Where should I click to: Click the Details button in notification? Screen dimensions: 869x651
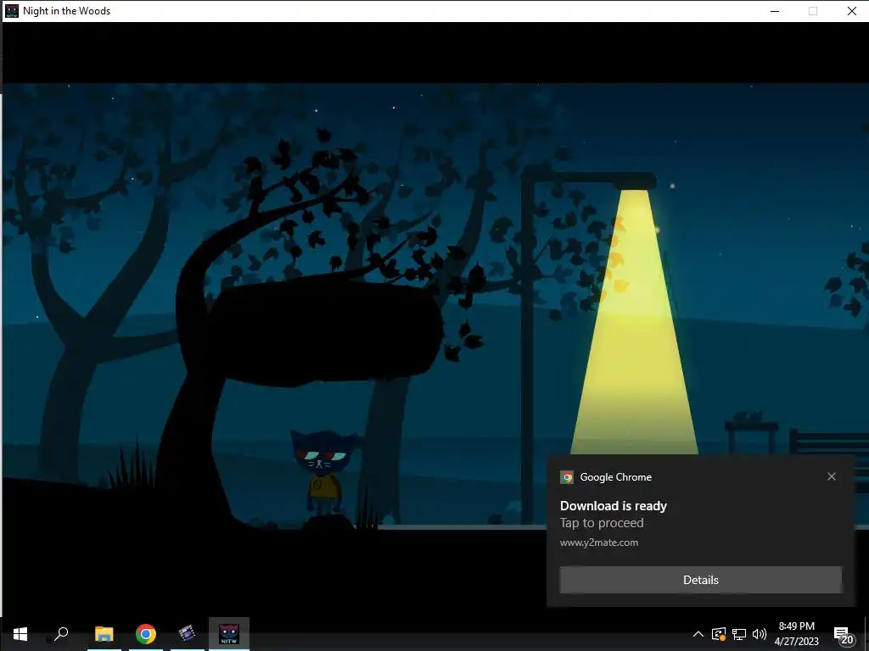700,580
